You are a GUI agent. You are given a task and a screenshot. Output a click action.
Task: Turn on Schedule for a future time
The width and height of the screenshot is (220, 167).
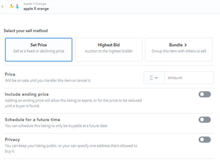point(205,120)
